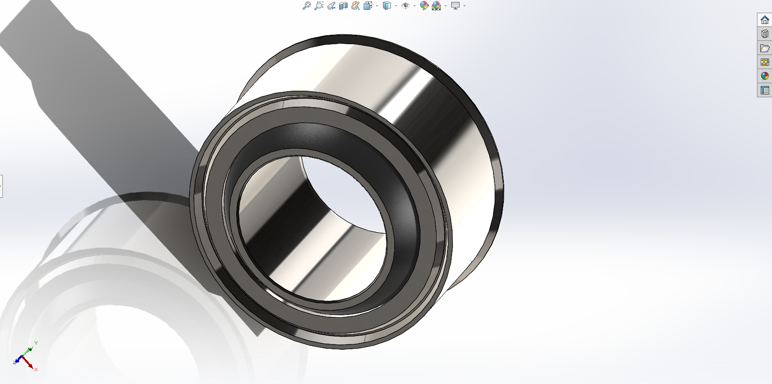Click the blue Z axis of the triad
The image size is (772, 384).
tap(18, 360)
